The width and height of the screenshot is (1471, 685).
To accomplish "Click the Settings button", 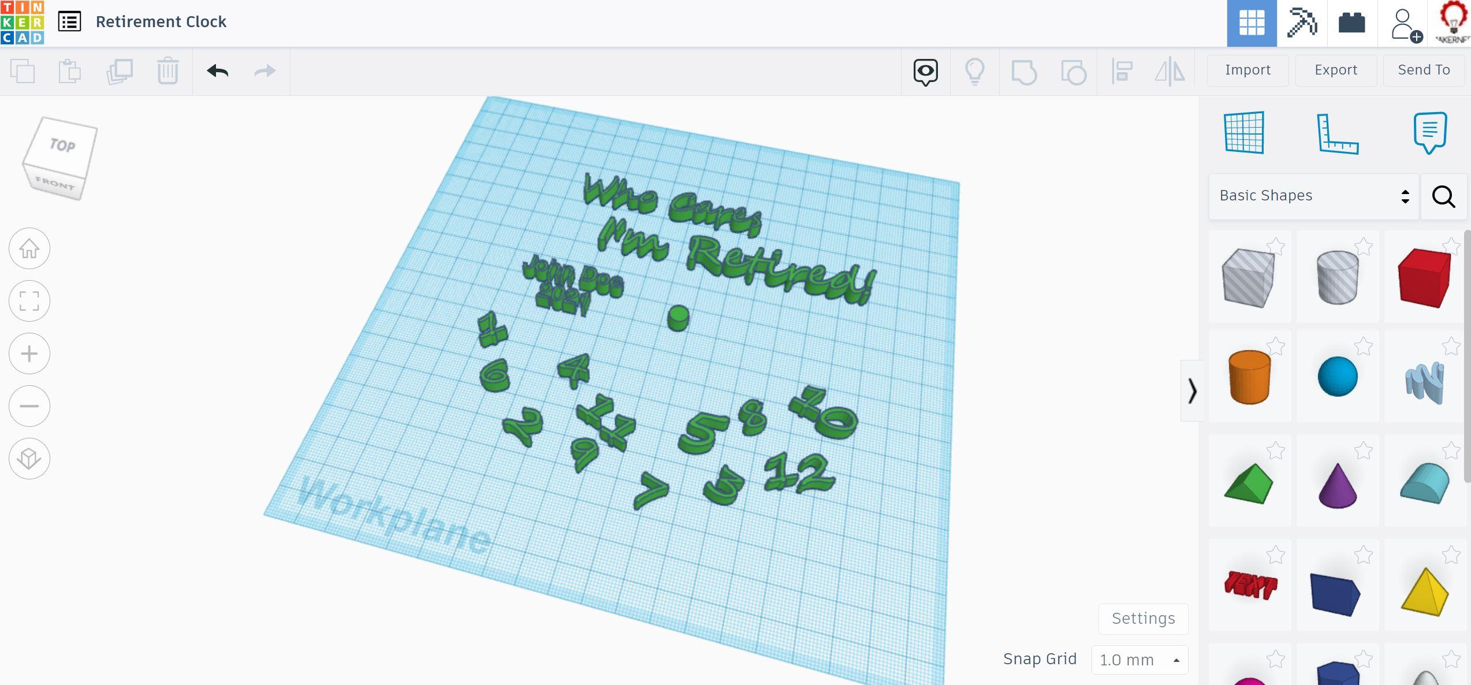I will tap(1143, 619).
